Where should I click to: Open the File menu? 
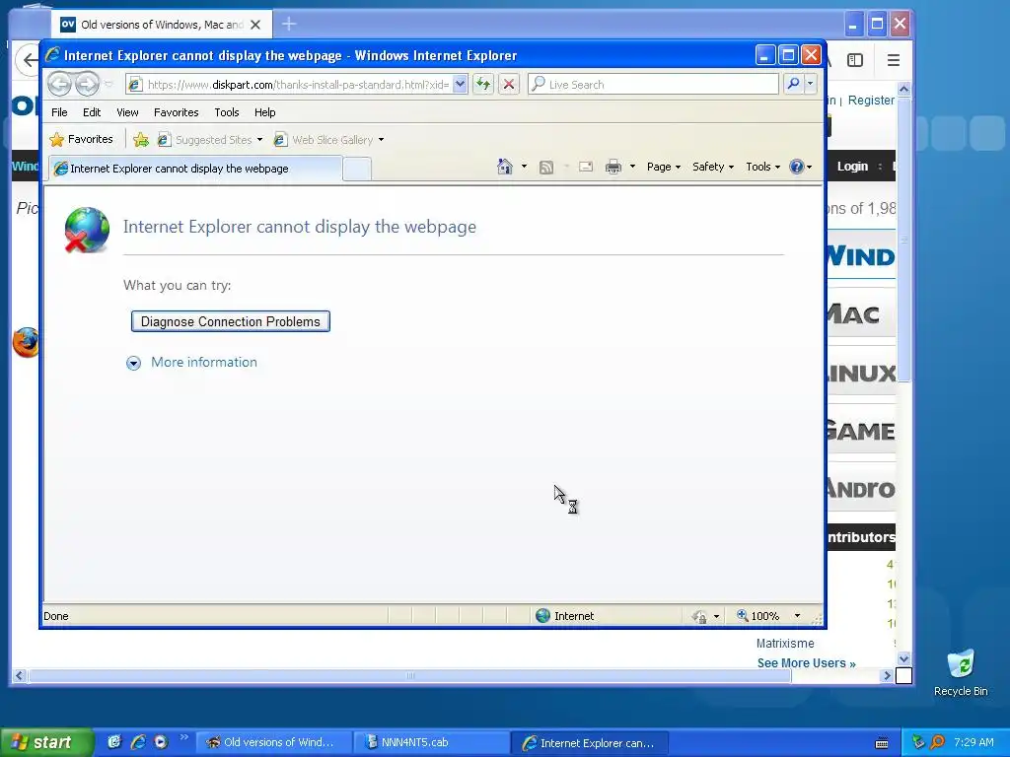point(59,112)
